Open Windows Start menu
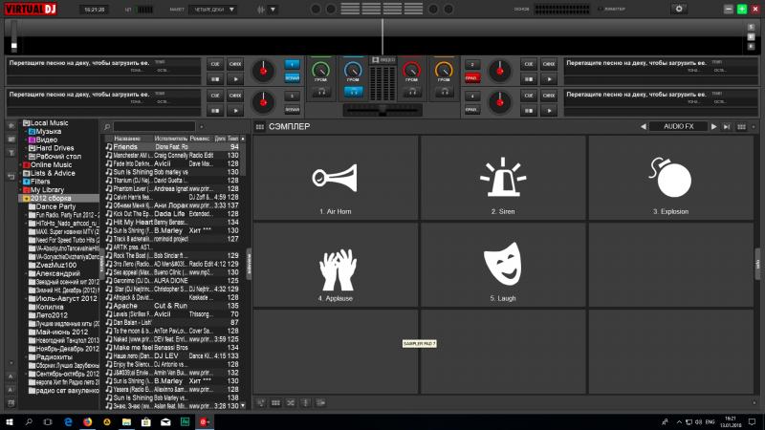Image resolution: width=765 pixels, height=430 pixels. tap(10, 421)
